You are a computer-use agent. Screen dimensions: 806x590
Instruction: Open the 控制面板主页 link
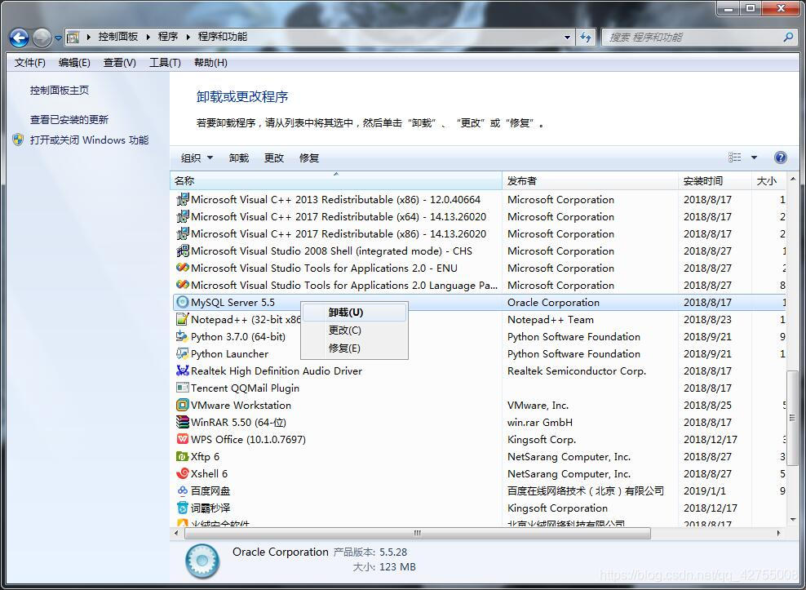click(x=59, y=91)
